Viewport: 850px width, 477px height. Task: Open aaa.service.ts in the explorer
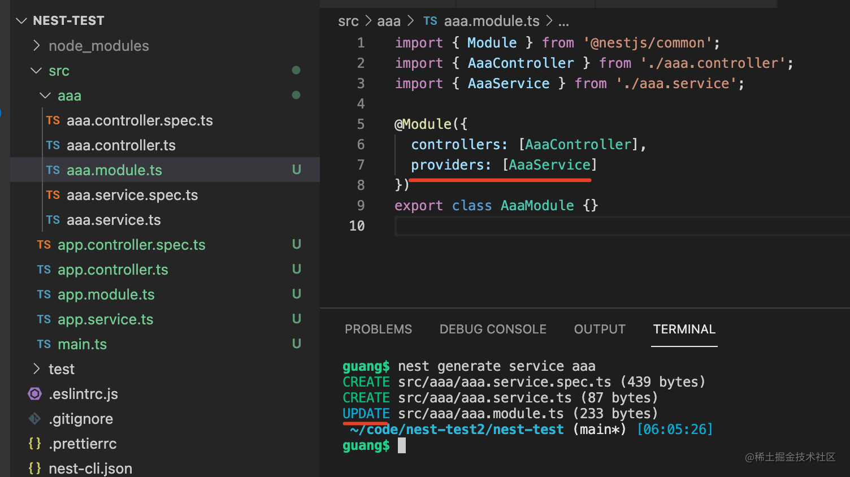[x=114, y=220]
